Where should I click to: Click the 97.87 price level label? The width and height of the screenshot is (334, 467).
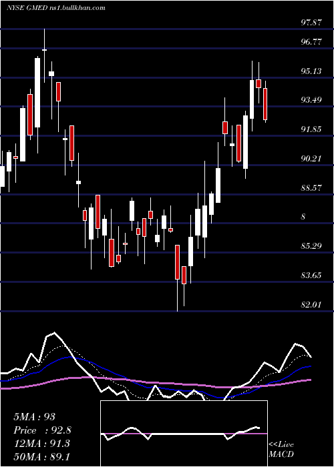(x=311, y=22)
